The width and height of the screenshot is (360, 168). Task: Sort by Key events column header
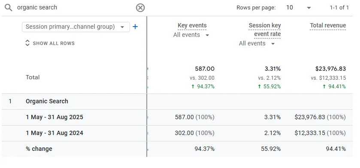(192, 25)
